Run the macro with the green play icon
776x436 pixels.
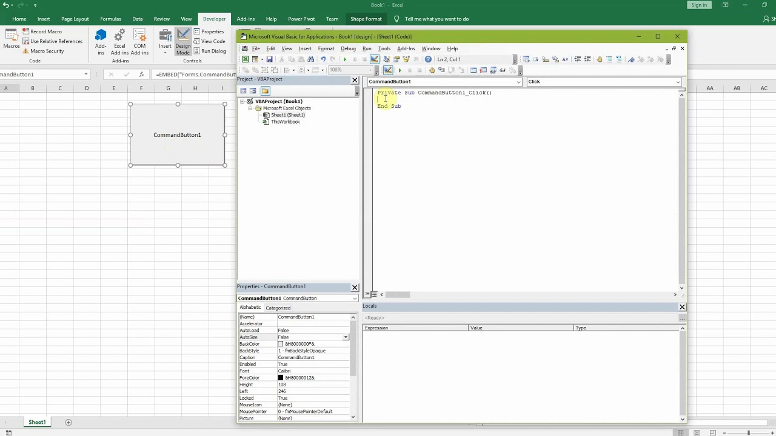coord(345,59)
